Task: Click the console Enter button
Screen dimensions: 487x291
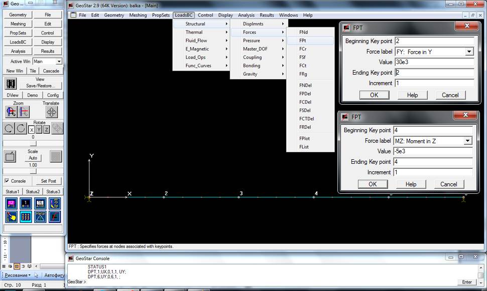Action: click(x=467, y=282)
